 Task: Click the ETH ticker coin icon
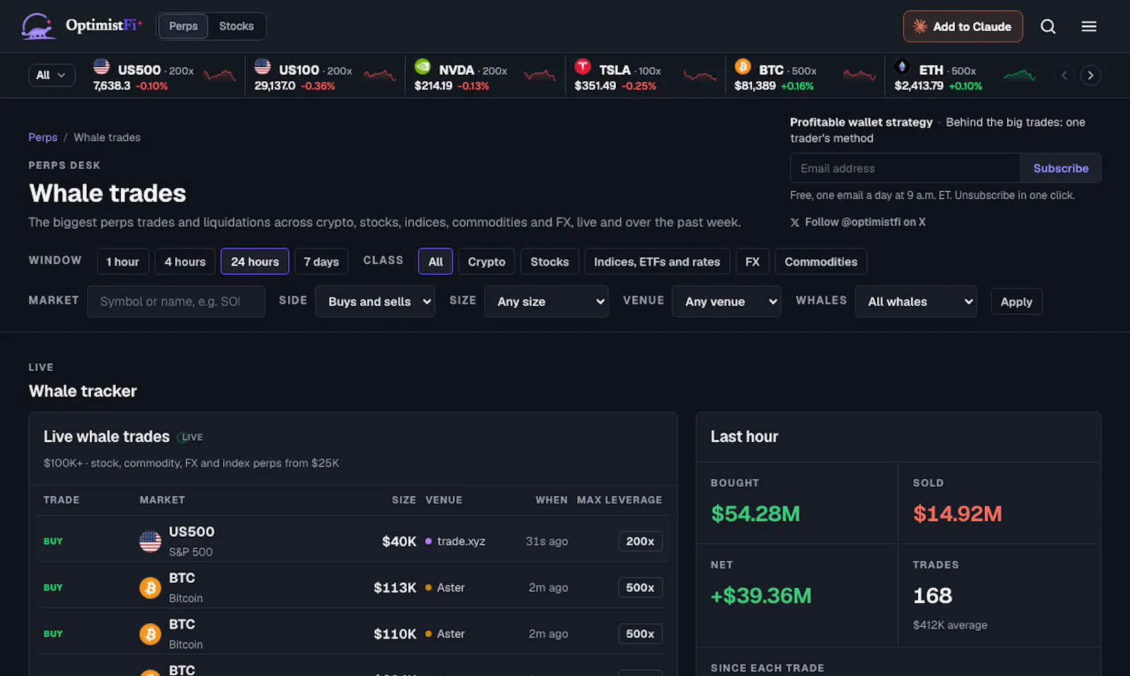pos(902,66)
